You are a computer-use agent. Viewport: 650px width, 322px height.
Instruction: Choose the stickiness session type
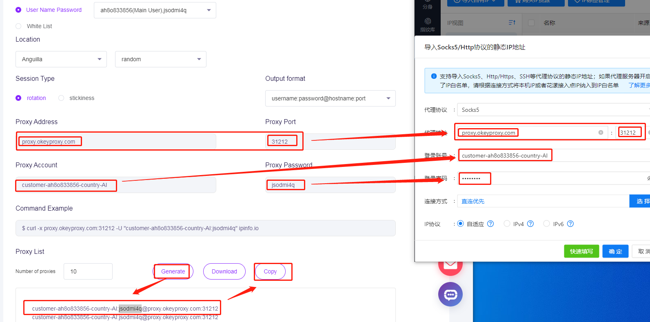[x=61, y=98]
